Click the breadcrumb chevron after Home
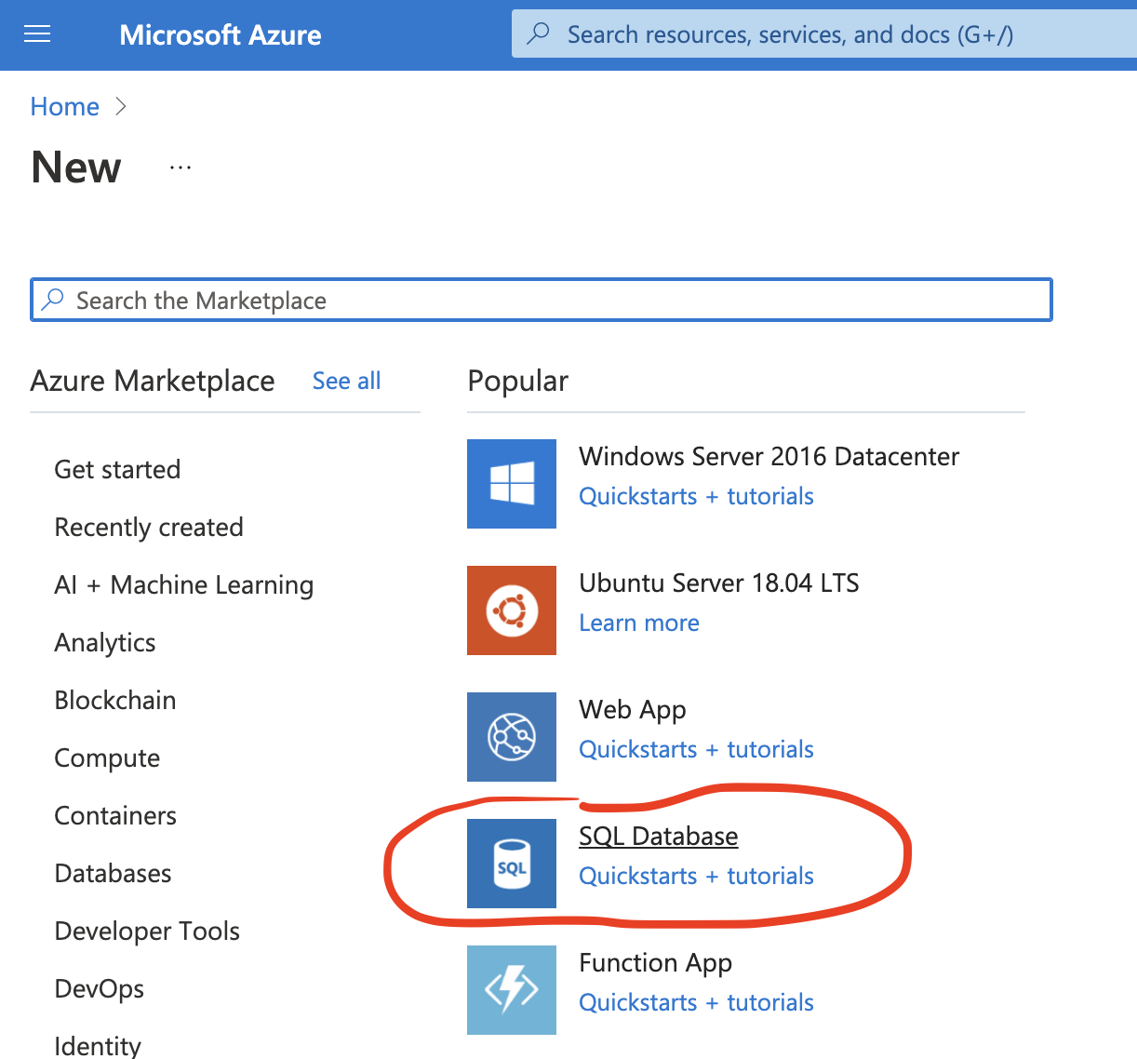 coord(121,106)
